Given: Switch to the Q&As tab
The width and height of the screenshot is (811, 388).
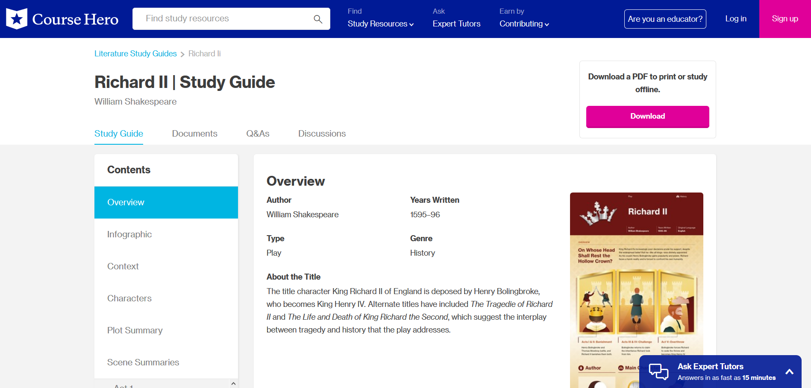Looking at the screenshot, I should click(258, 134).
